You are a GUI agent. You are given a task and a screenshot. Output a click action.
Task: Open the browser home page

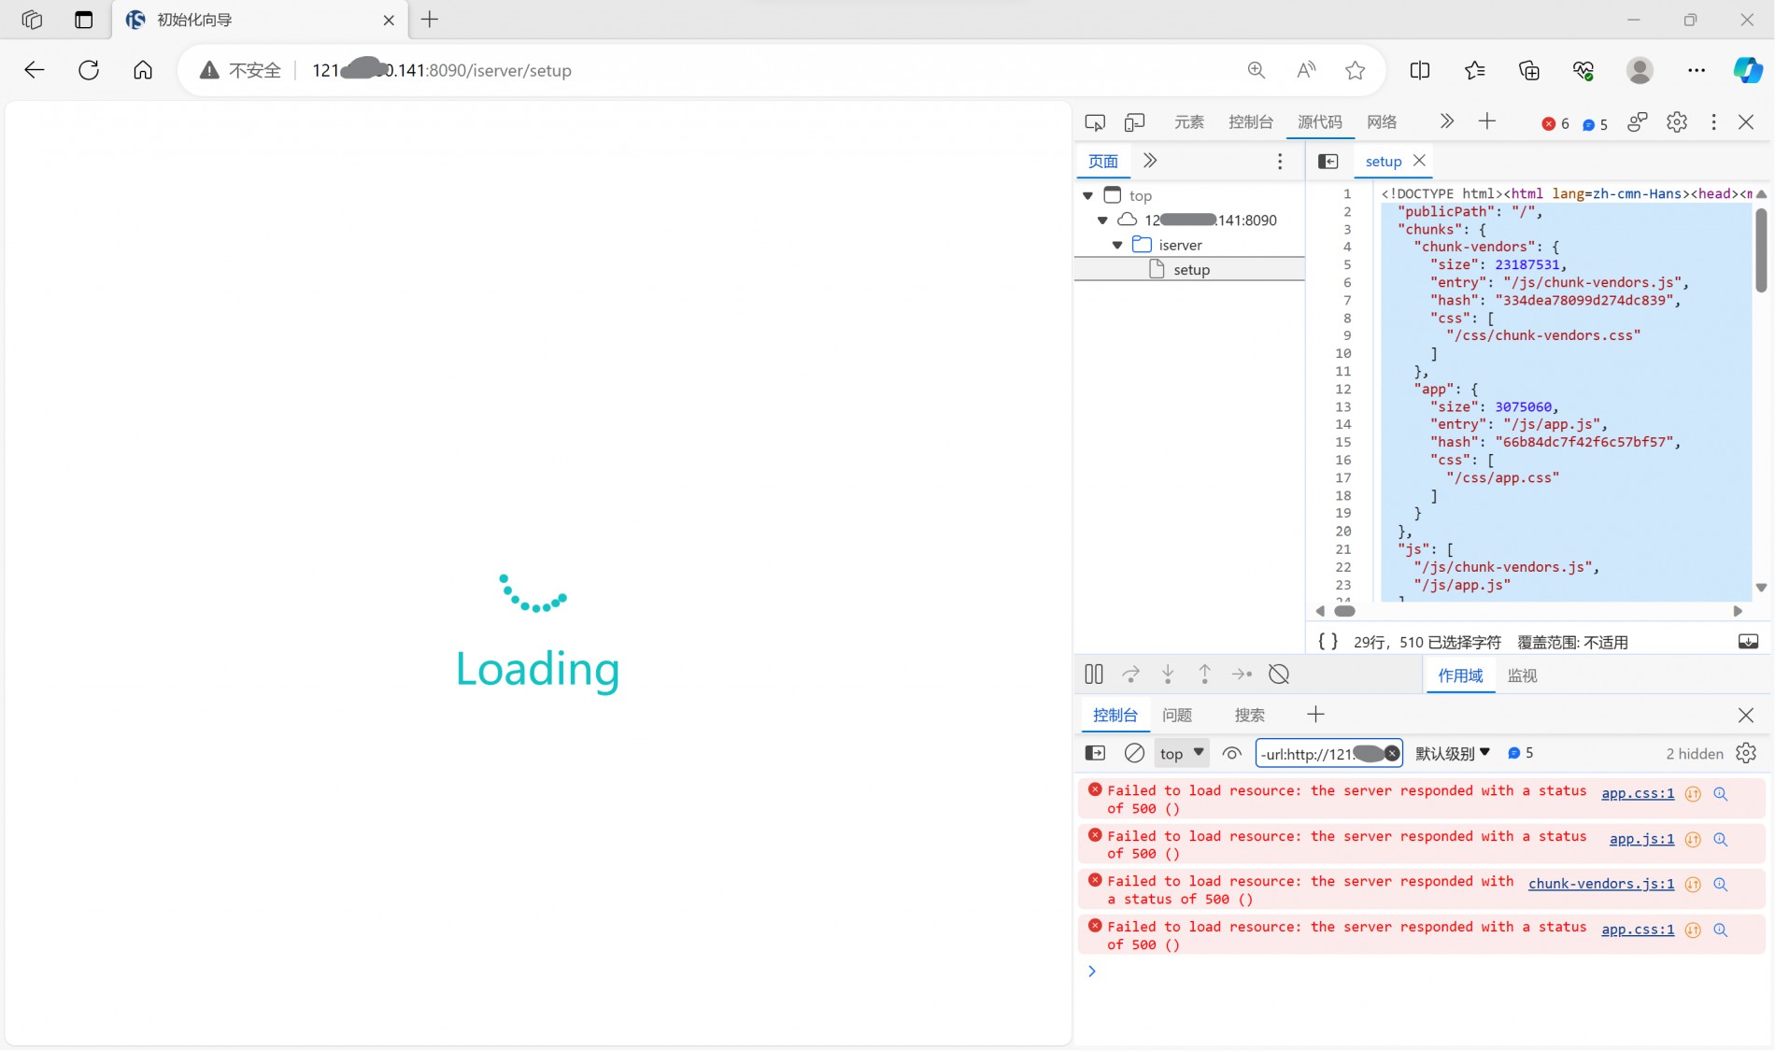[143, 70]
